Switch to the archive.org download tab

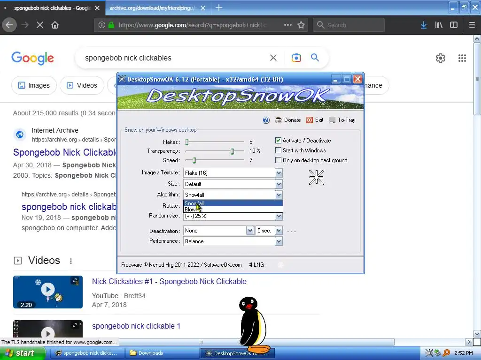point(152,8)
